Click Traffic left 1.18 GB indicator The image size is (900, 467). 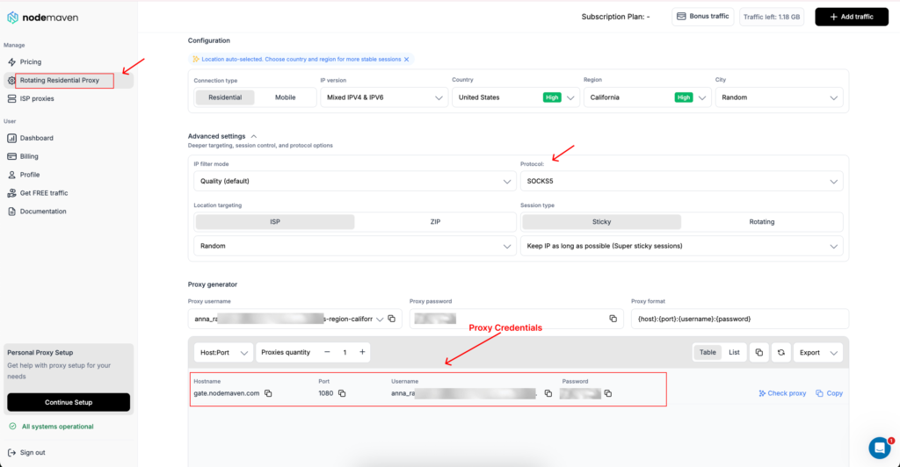[x=772, y=17]
